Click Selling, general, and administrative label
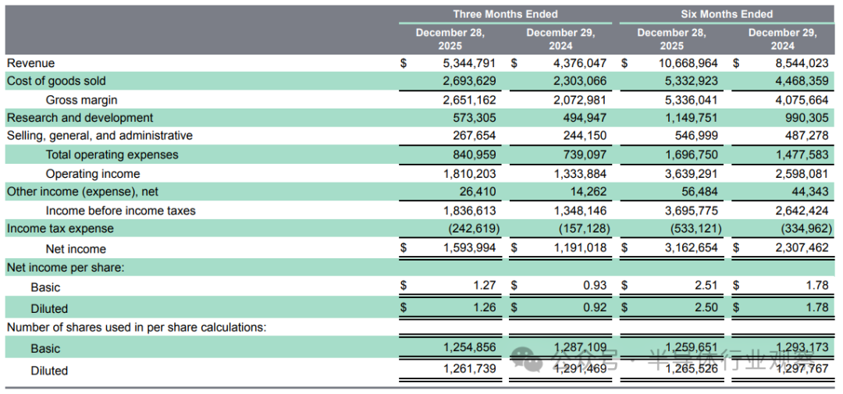 pyautogui.click(x=99, y=136)
